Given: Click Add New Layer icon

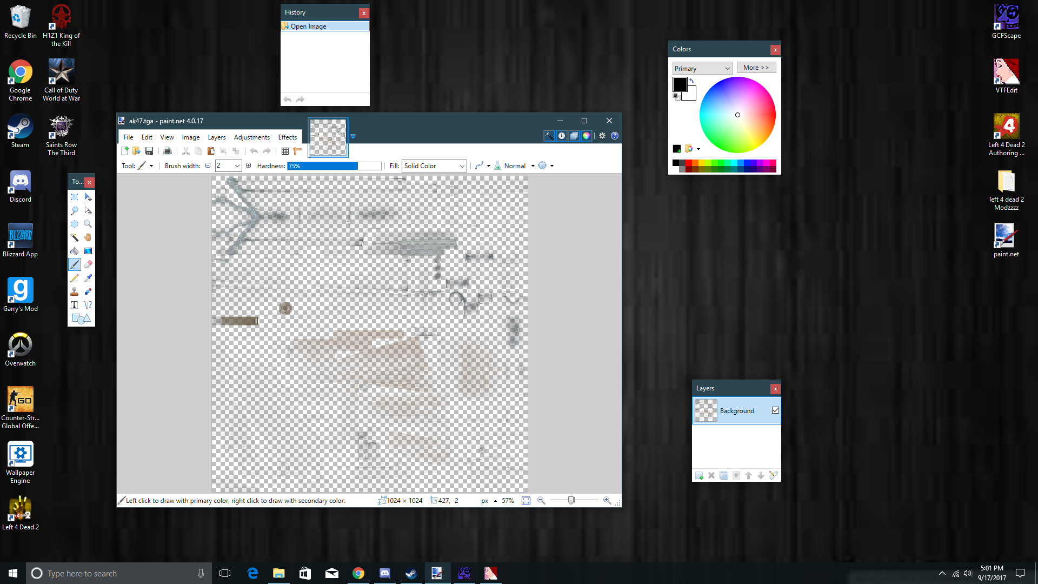Looking at the screenshot, I should point(699,476).
